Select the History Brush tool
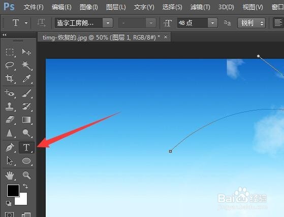This screenshot has height=217, width=284. coord(26,106)
